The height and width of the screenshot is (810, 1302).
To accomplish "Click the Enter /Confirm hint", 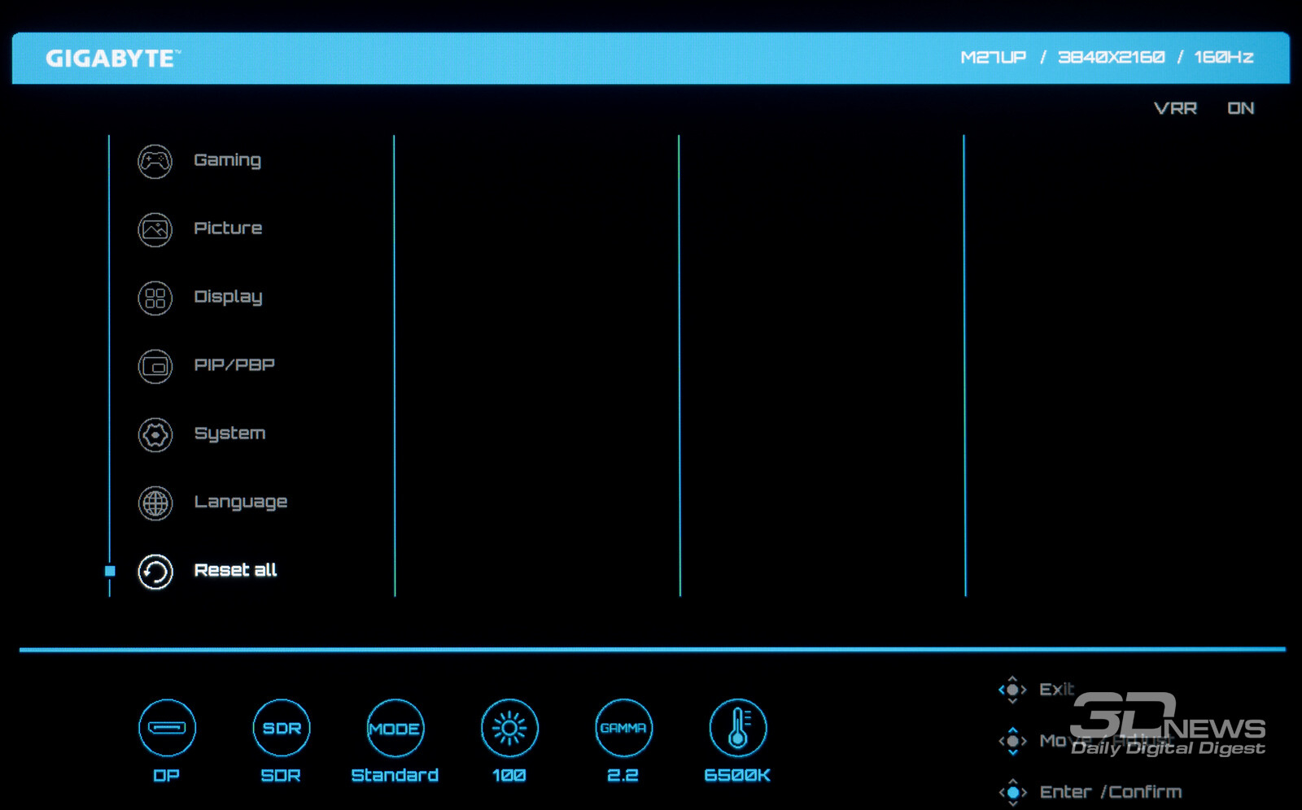I will [1110, 791].
